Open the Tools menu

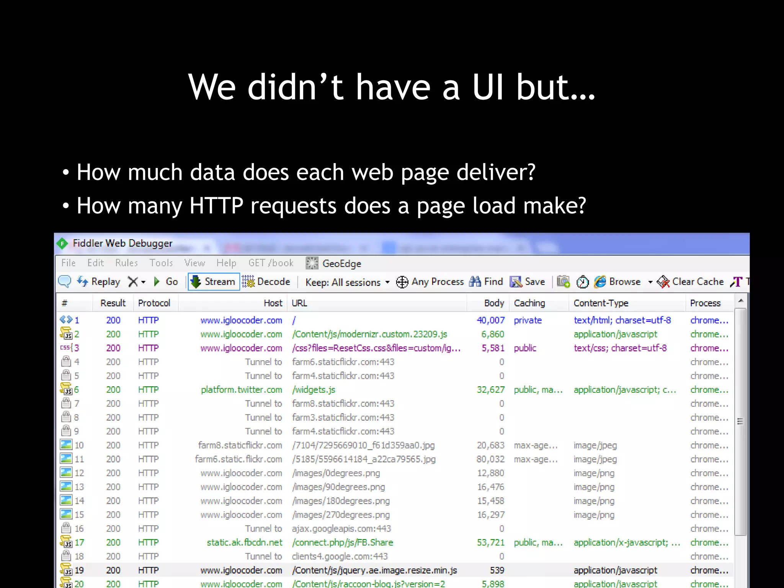(161, 263)
